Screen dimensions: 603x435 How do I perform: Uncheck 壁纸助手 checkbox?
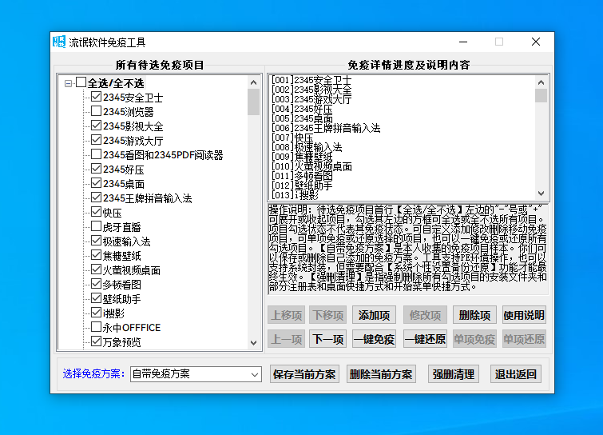[x=96, y=298]
